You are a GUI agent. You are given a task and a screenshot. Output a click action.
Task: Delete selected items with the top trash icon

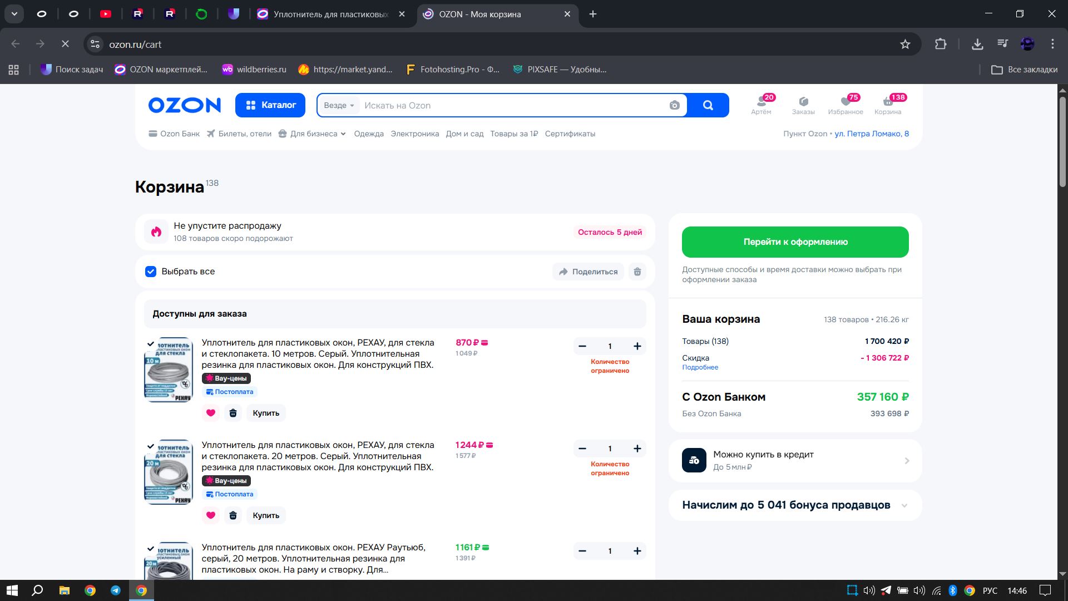click(x=637, y=272)
